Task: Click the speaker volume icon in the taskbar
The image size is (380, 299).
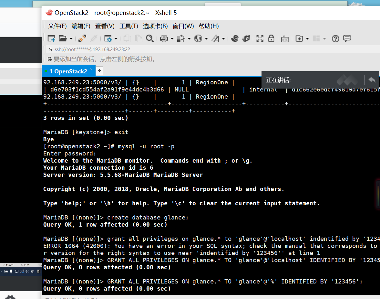Action: click(27, 272)
